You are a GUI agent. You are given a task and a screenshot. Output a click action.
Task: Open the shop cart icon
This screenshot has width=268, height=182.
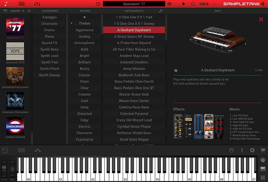click(x=263, y=150)
